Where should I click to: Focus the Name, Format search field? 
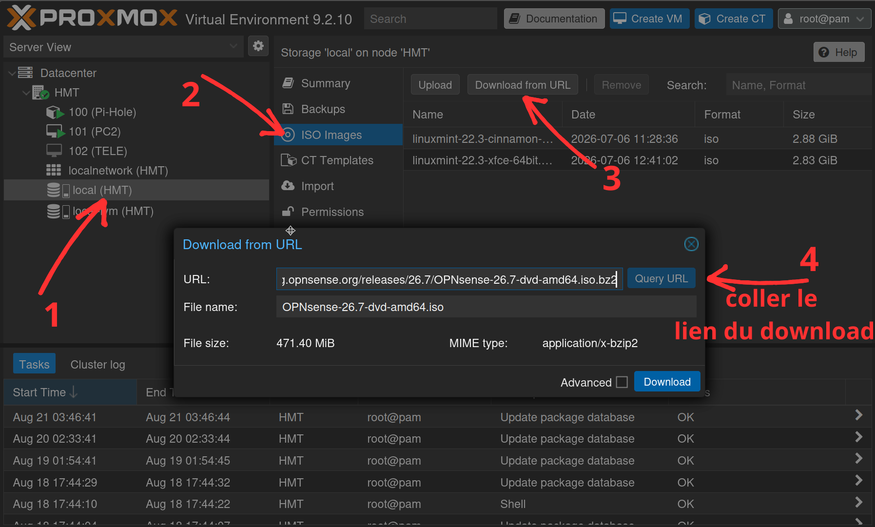pyautogui.click(x=798, y=85)
